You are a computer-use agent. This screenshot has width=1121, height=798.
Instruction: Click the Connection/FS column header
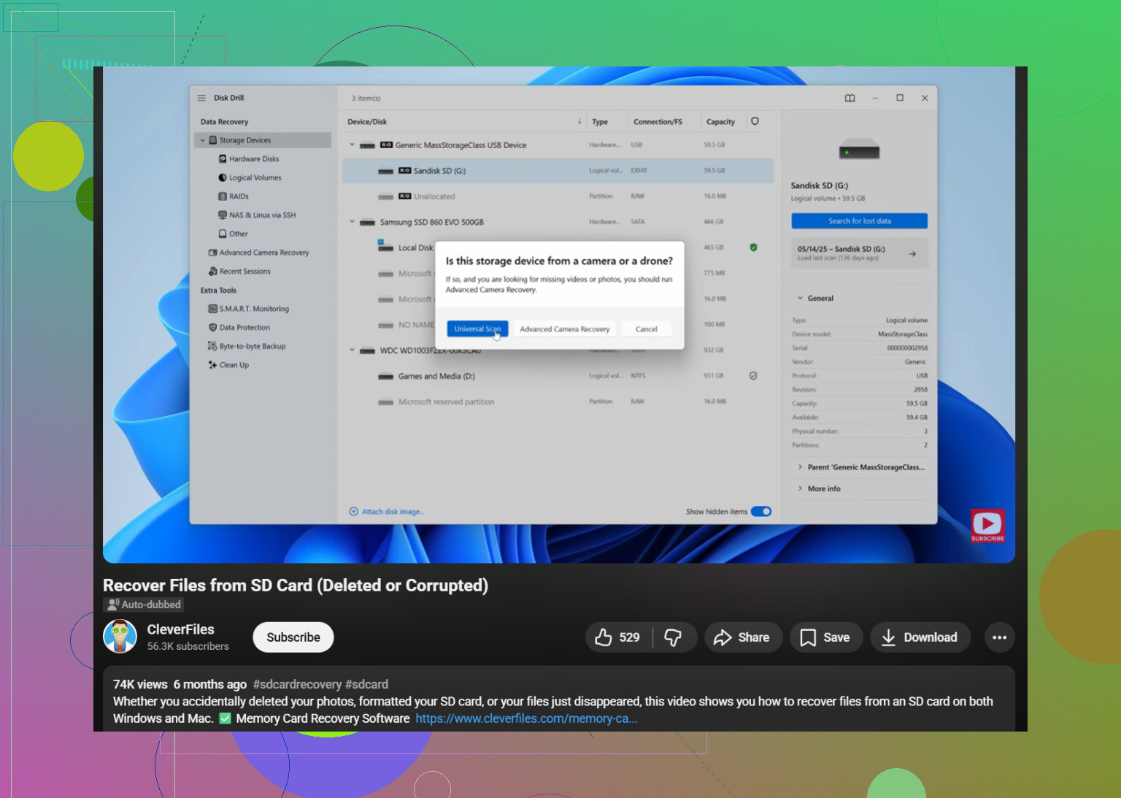tap(658, 122)
